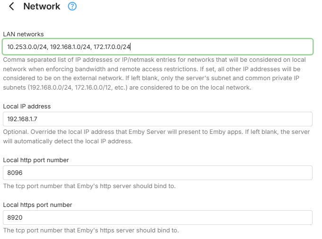Click the Network page title
Viewport: 322px width, 239px height.
click(42, 7)
